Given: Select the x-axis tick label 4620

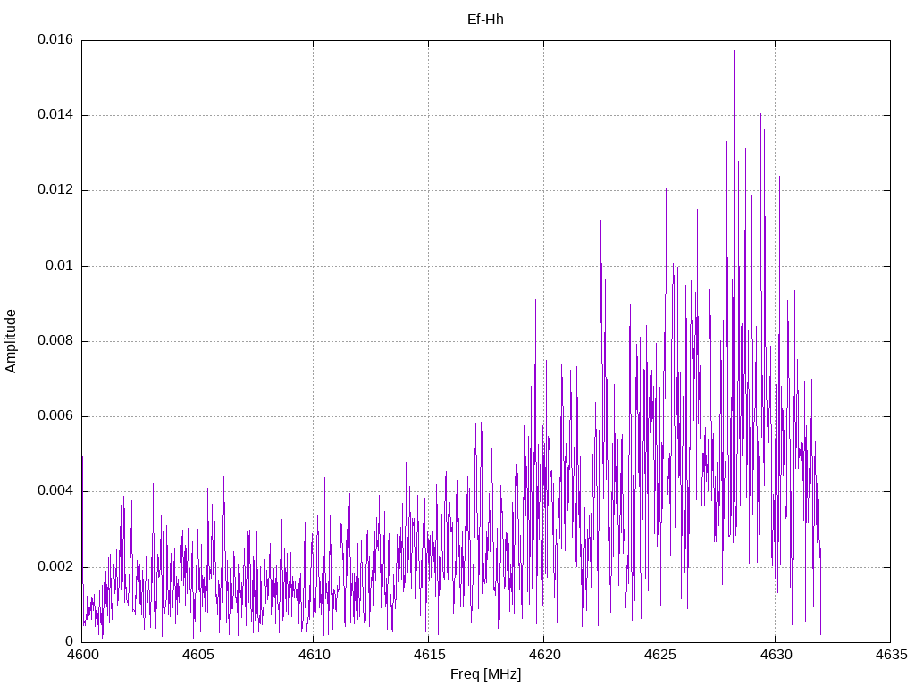Looking at the screenshot, I should click(x=544, y=655).
